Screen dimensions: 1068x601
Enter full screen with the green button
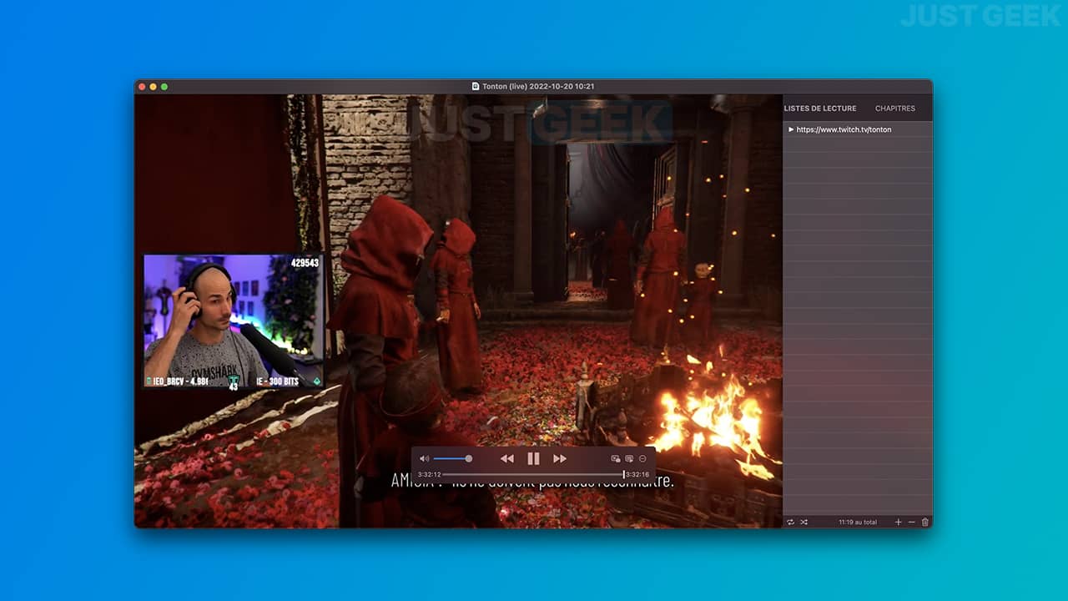click(164, 86)
